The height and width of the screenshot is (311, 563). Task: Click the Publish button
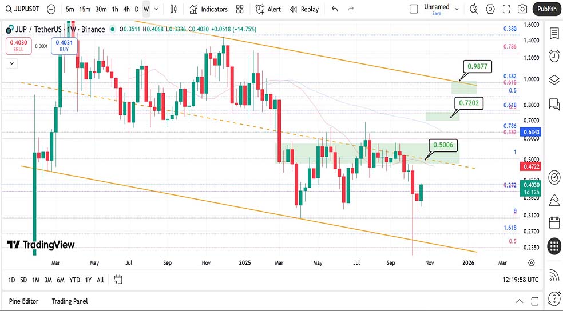[x=546, y=9]
